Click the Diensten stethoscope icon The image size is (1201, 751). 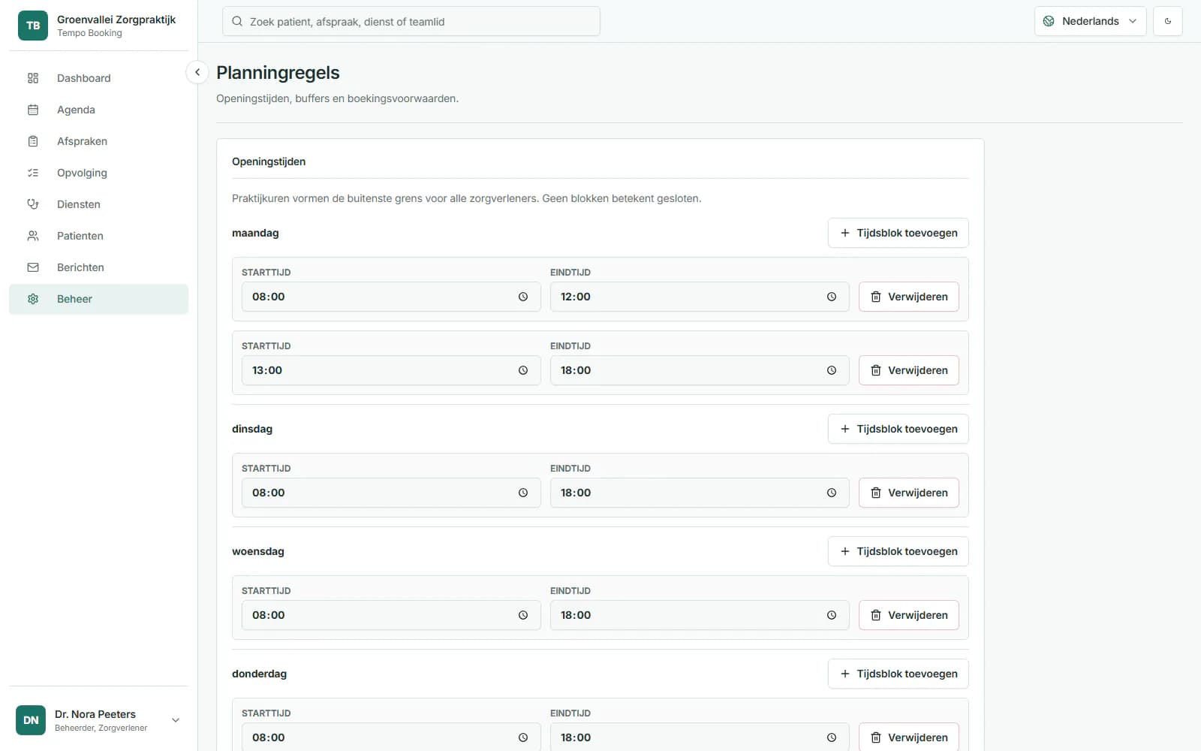[x=33, y=204]
